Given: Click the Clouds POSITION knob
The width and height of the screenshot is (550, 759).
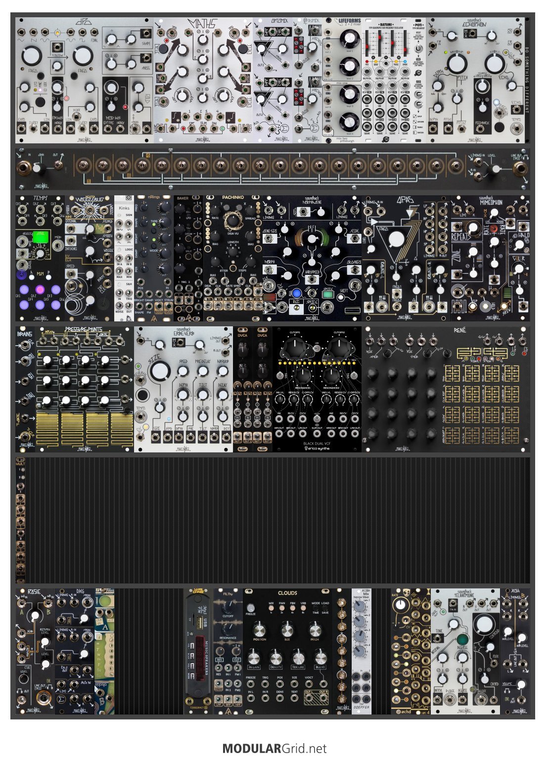Looking at the screenshot, I should pos(260,629).
